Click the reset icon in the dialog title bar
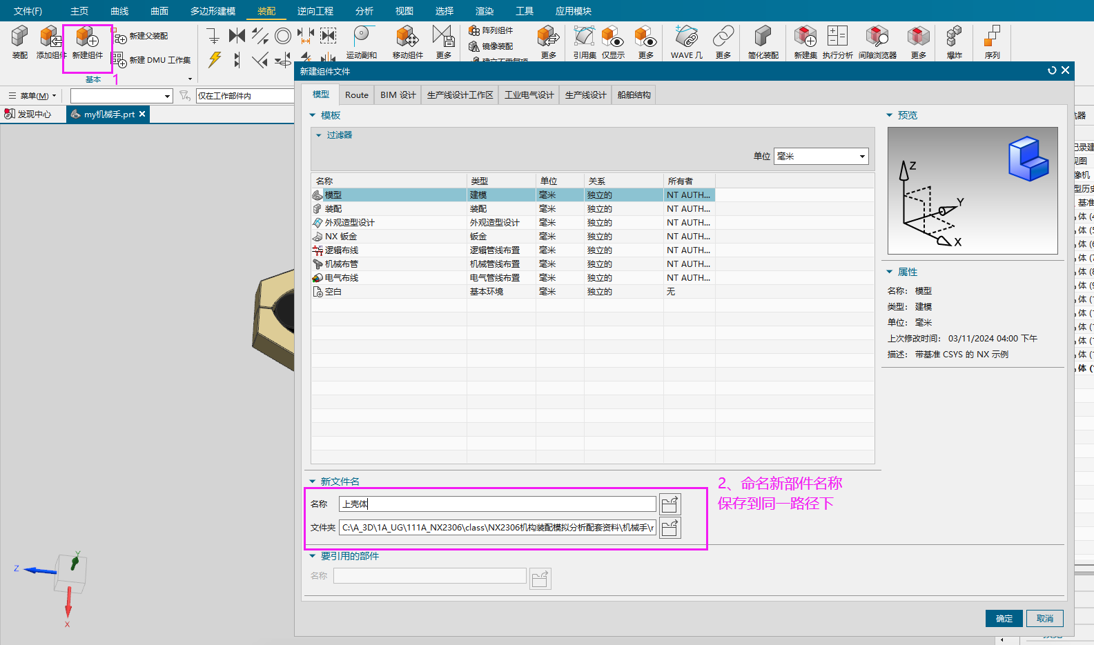 click(1052, 70)
